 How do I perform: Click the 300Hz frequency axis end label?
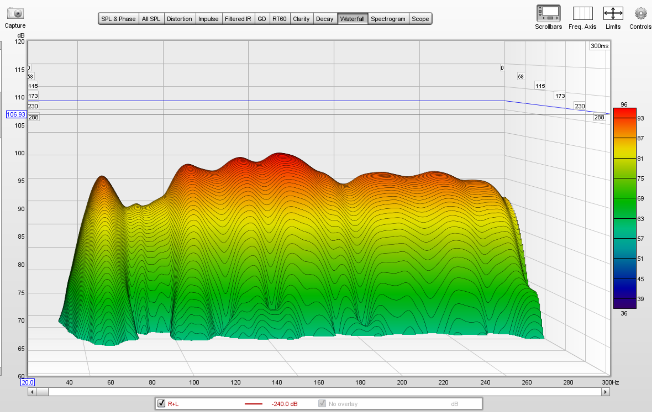click(610, 382)
